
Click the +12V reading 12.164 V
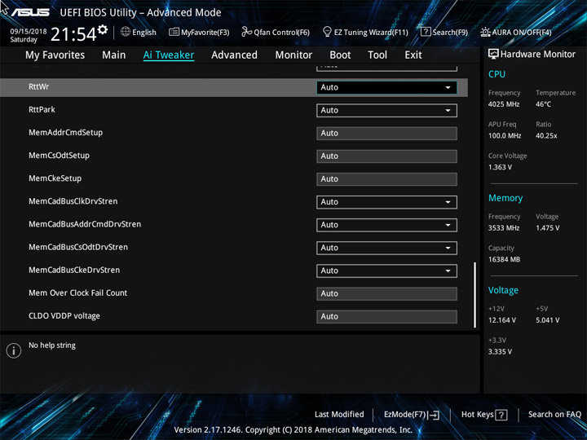coord(501,320)
